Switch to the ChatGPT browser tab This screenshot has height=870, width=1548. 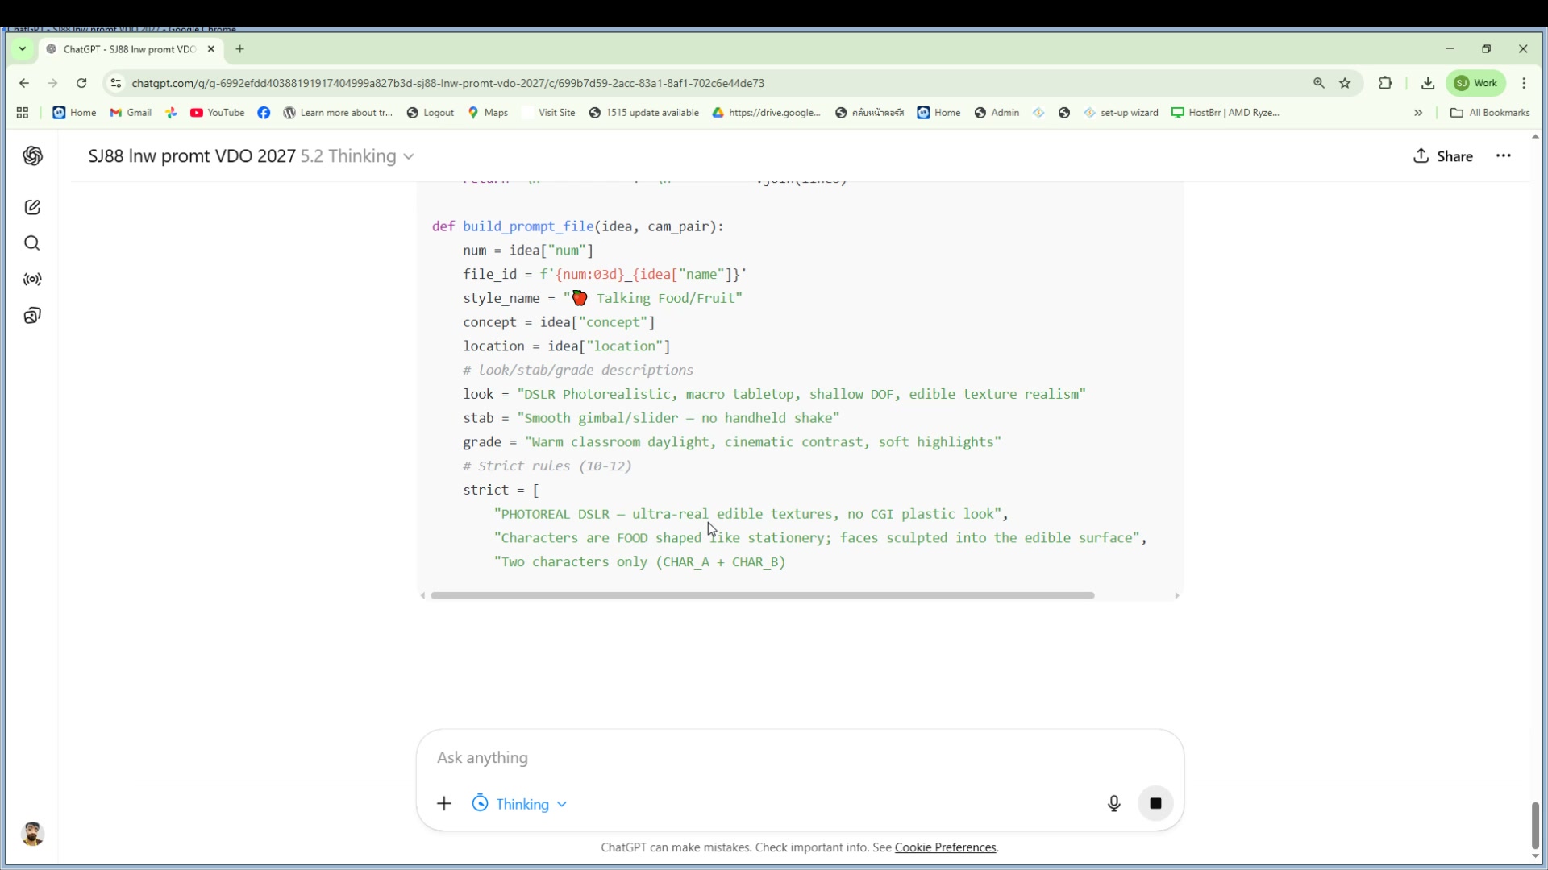pos(125,49)
